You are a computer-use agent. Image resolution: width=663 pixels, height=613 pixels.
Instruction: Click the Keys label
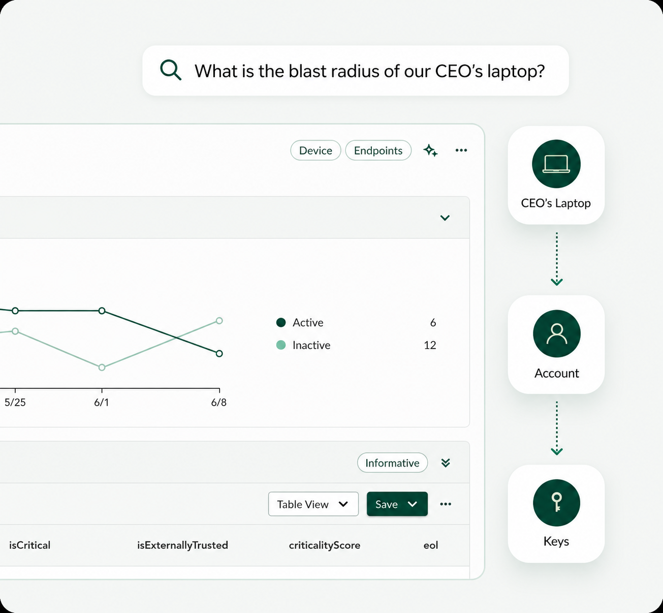tap(556, 542)
